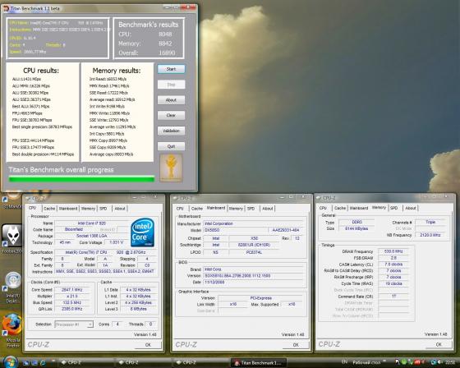Open the Intel Desktop utility shortcut
The height and width of the screenshot is (368, 460).
point(12,286)
